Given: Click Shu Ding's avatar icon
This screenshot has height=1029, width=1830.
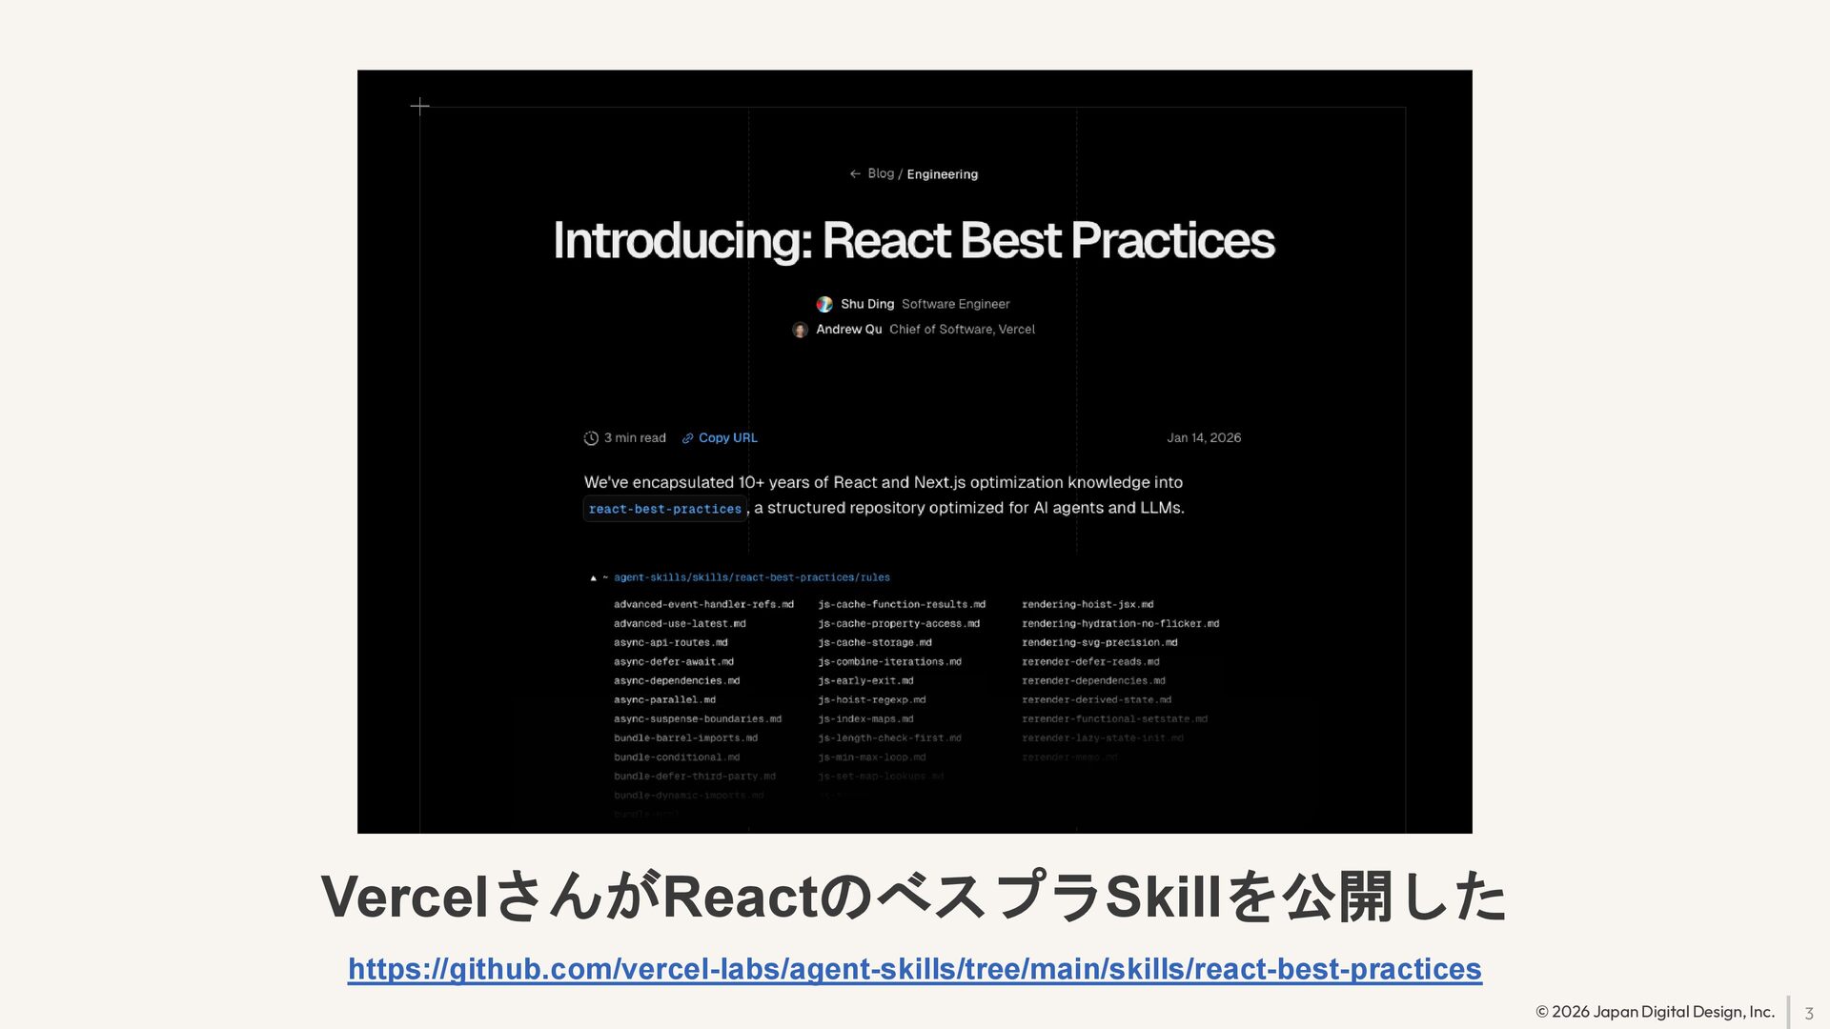Looking at the screenshot, I should click(x=824, y=304).
